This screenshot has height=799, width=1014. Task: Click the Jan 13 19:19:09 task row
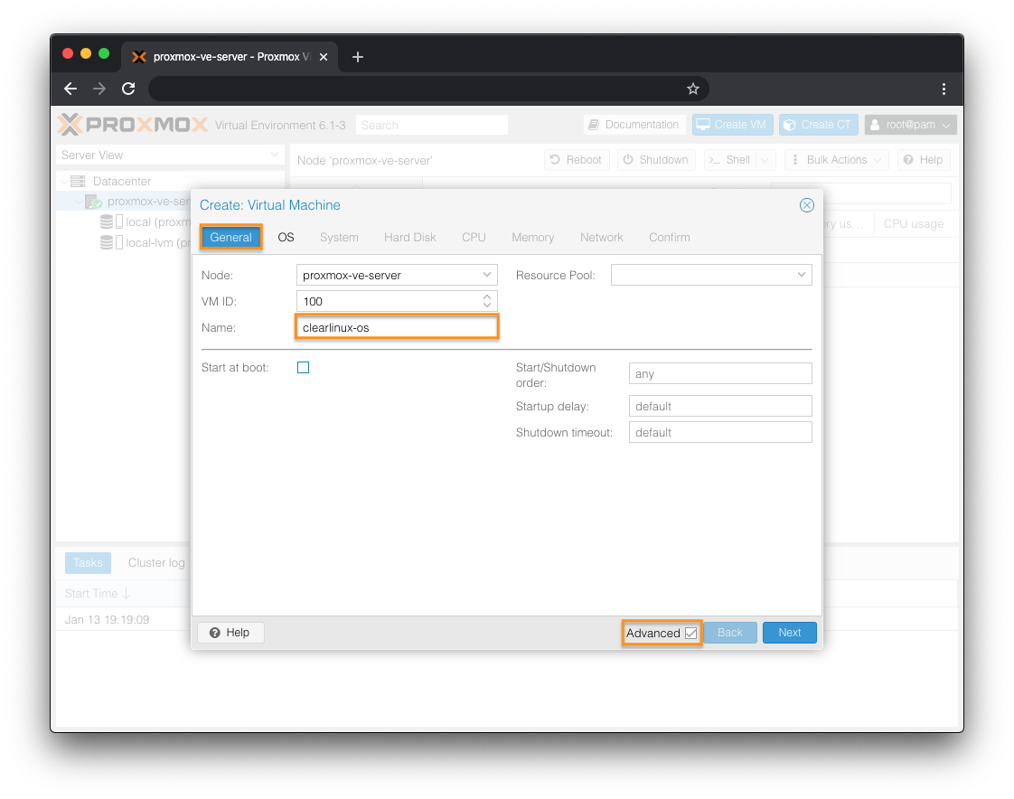[x=124, y=619]
